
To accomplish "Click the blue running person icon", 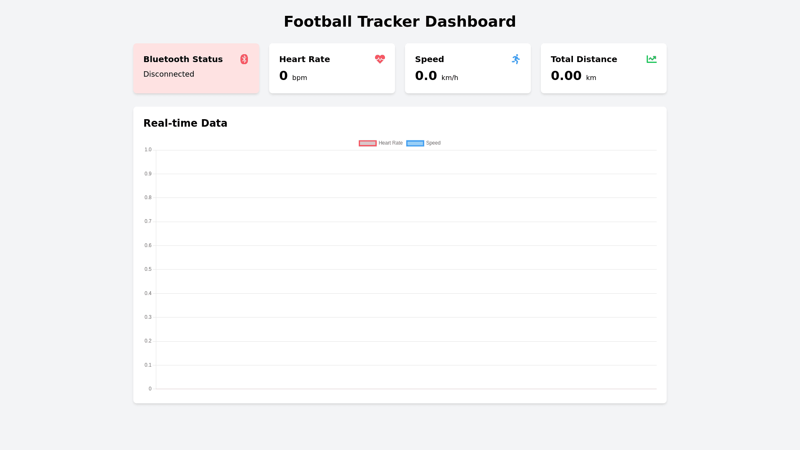I will tap(516, 59).
